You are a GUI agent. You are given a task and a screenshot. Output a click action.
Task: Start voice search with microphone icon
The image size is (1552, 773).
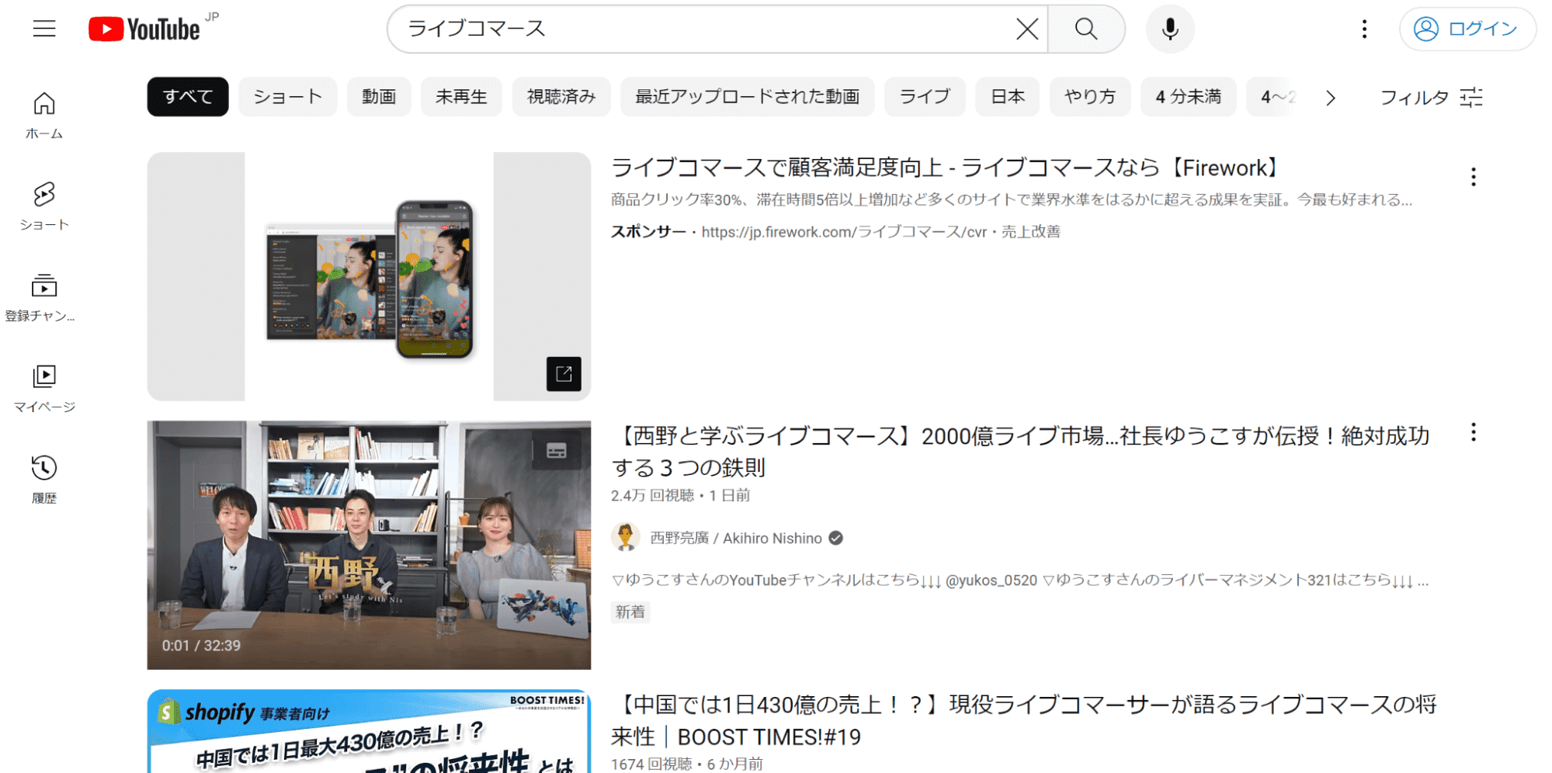tap(1170, 29)
